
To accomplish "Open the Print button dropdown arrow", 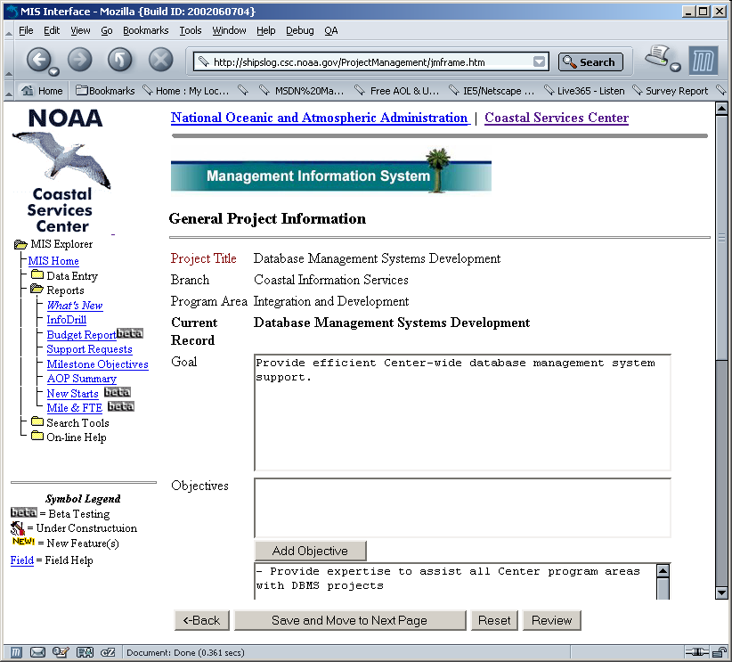I will pyautogui.click(x=675, y=68).
